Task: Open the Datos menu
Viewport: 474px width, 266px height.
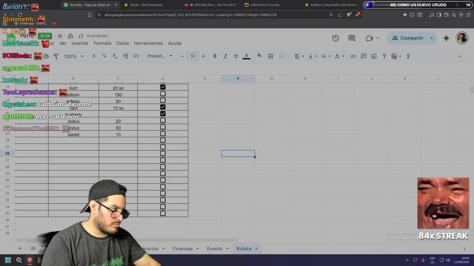Action: [x=123, y=43]
